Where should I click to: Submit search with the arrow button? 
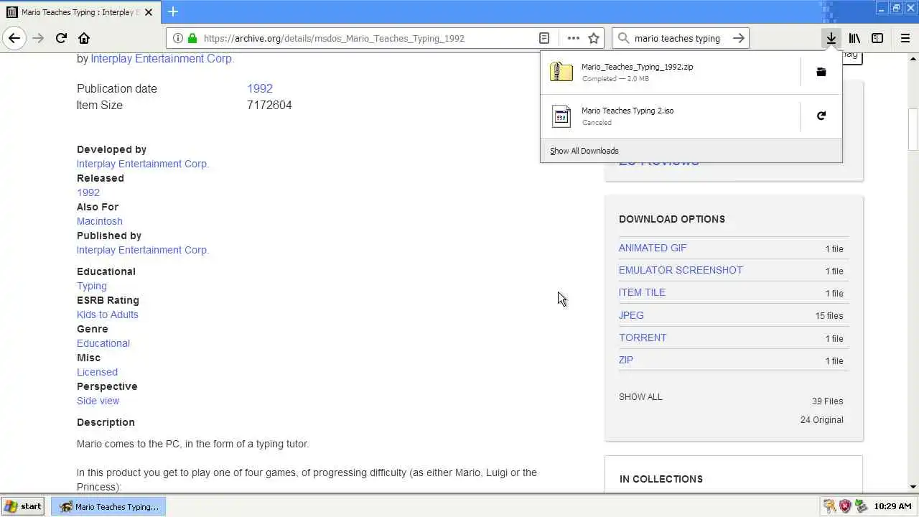pos(738,38)
